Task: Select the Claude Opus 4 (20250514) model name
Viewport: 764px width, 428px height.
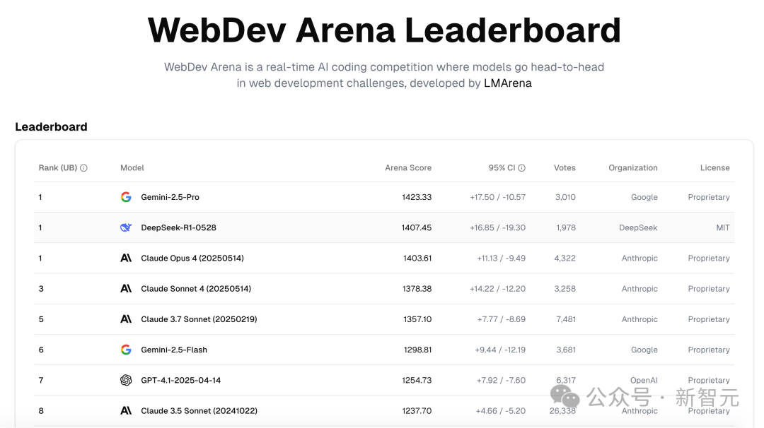Action: coord(192,258)
